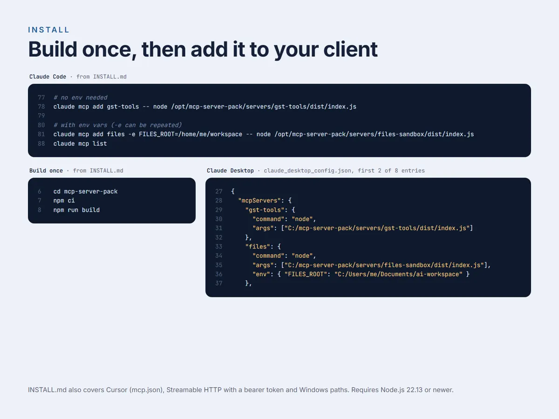This screenshot has height=419, width=559.
Task: Click the "command": "node" entry on line 34
Action: [285, 256]
